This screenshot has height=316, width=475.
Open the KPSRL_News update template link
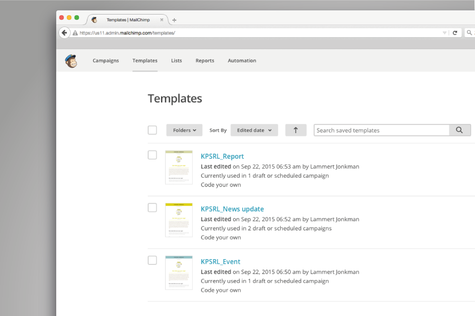(x=232, y=209)
